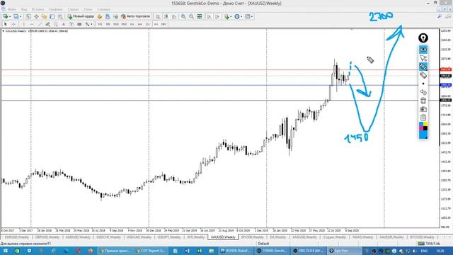Switch chart to candlestick mode
The width and height of the screenshot is (453, 255).
166,16
